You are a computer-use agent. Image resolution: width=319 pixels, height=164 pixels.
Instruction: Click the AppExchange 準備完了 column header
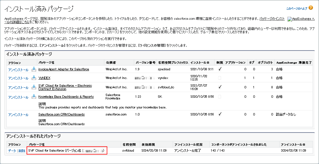coord(294,63)
